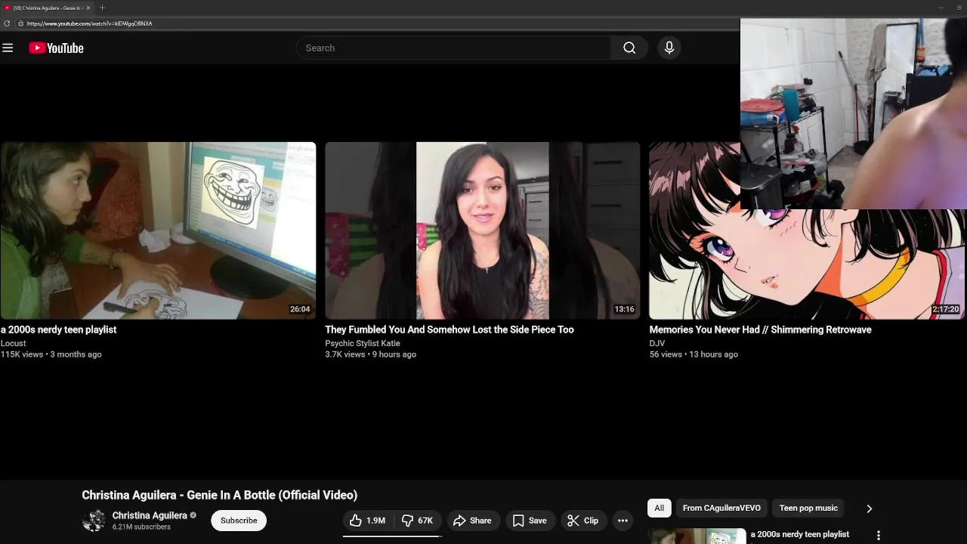The image size is (967, 544).
Task: Open 'Memories You Never Had' video title
Action: point(760,329)
